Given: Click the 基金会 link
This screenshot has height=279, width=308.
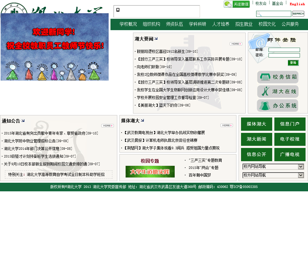Looking at the screenshot, I should pyautogui.click(x=277, y=3).
